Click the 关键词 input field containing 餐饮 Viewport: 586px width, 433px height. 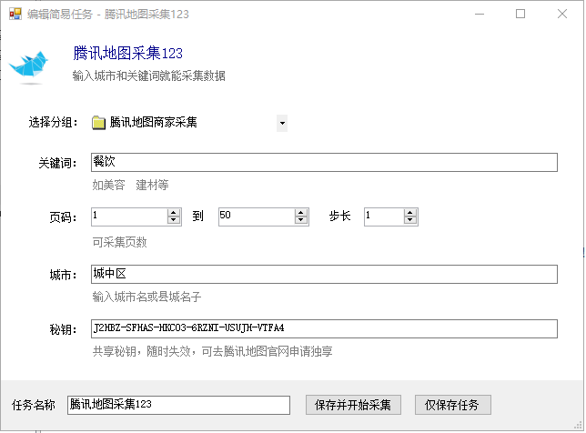coord(324,163)
